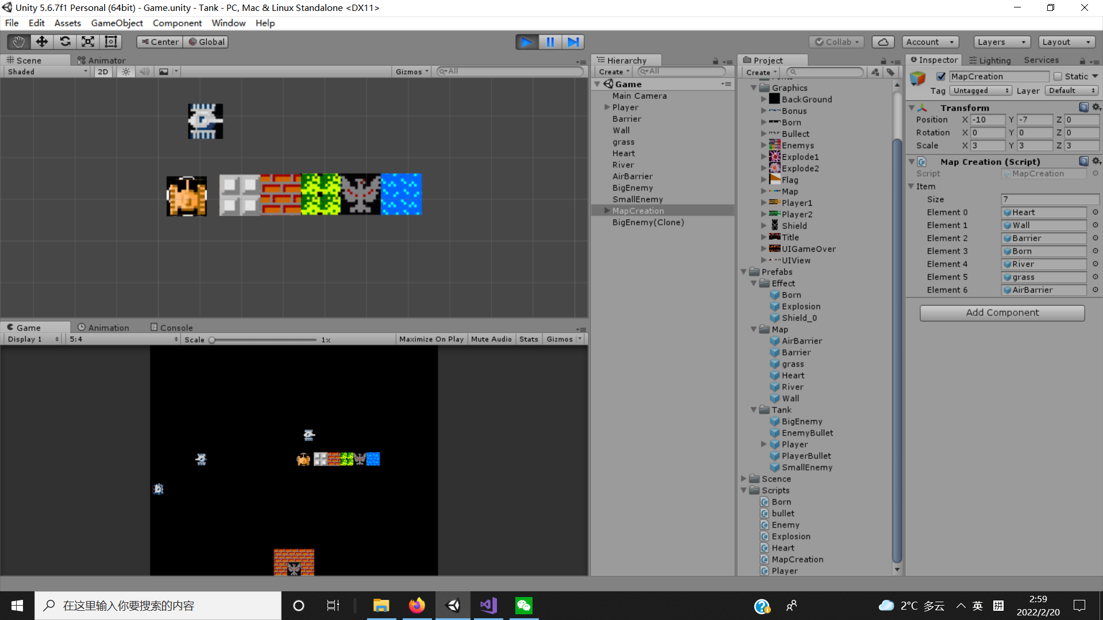This screenshot has height=620, width=1103.
Task: Click the Step frame button
Action: (573, 42)
